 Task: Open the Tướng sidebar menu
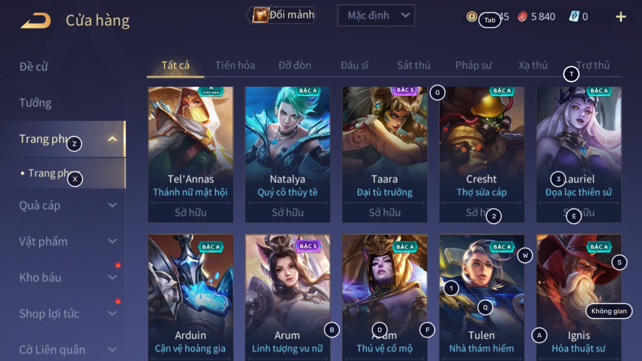(35, 103)
